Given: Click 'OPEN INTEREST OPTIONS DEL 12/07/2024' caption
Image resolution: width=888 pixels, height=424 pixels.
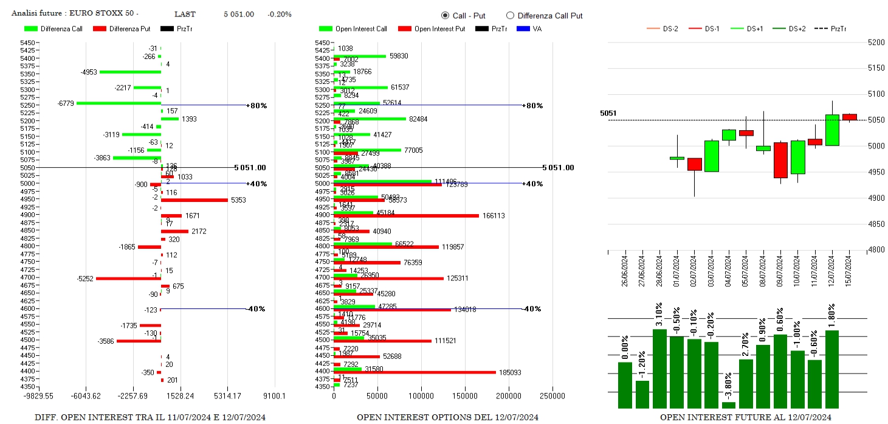Looking at the screenshot, I should tap(447, 417).
